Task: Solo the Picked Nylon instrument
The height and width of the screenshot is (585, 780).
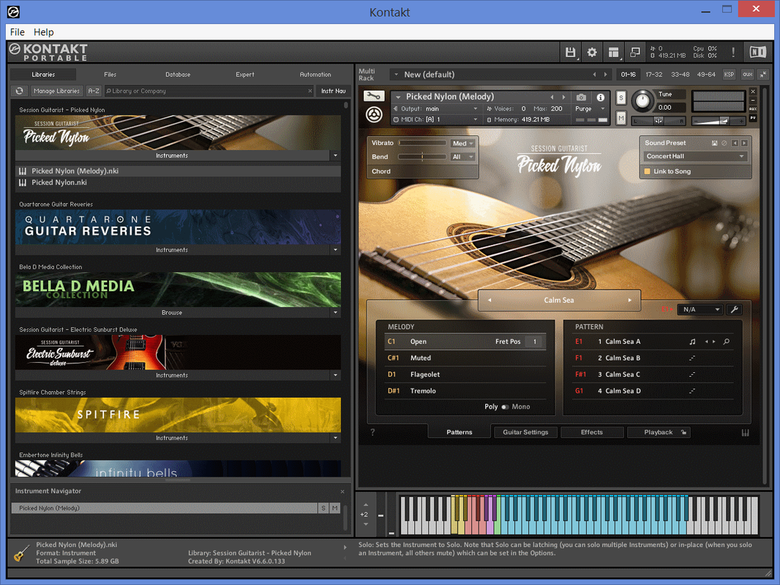Action: coord(620,98)
